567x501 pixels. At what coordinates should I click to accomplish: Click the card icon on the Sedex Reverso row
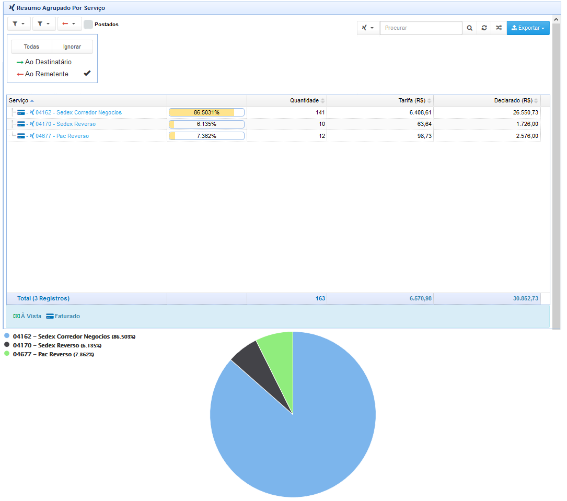[x=21, y=124]
